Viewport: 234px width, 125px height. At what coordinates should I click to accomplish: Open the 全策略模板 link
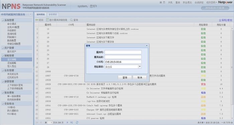[x=226, y=20]
